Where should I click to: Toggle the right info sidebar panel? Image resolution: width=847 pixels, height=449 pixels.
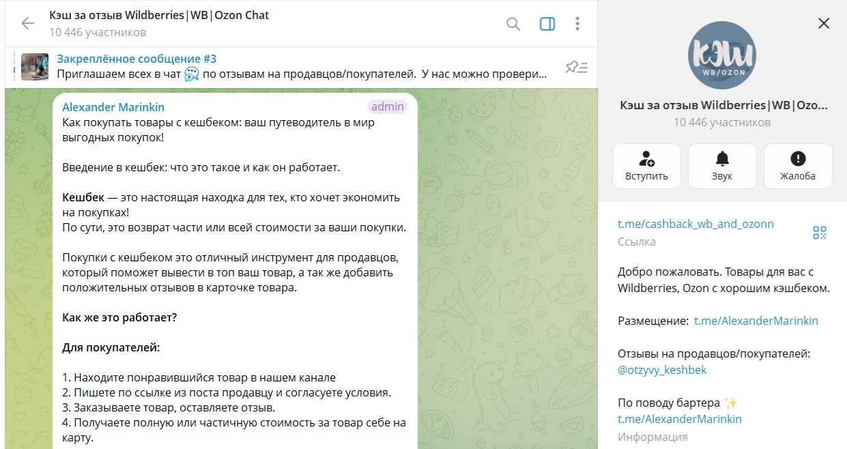coord(547,24)
